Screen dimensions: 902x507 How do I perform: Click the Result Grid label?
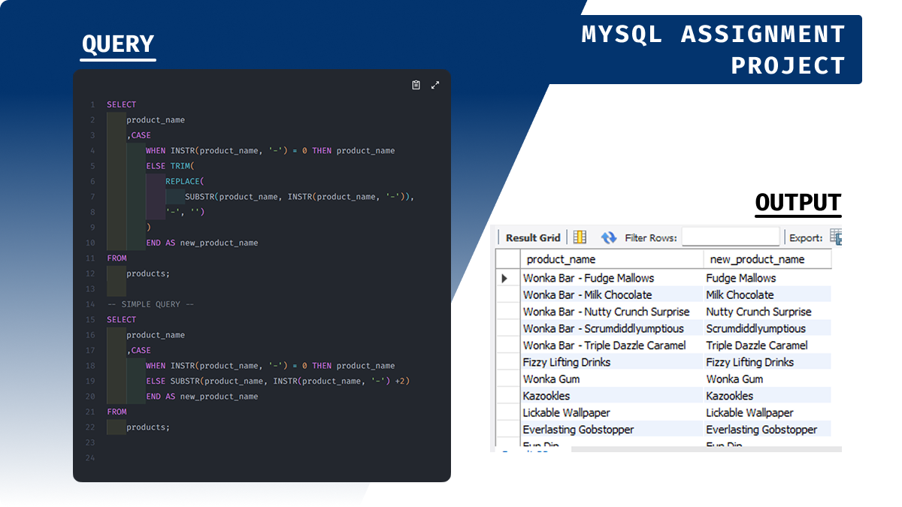click(x=533, y=237)
